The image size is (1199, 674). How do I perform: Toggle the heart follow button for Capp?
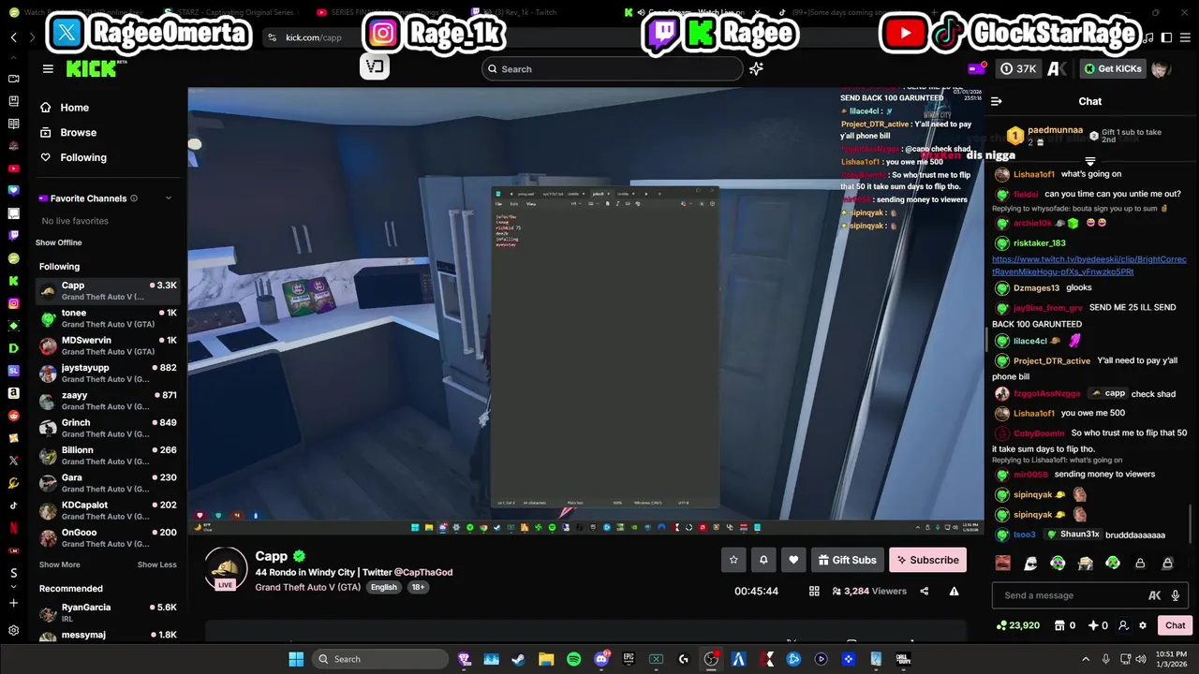(793, 560)
